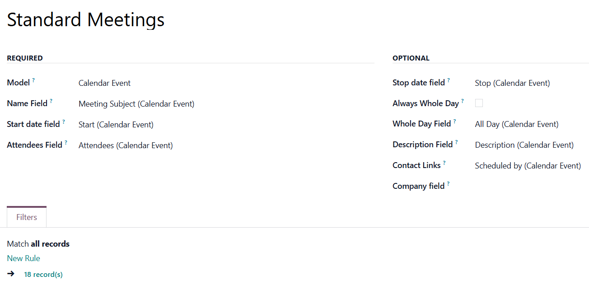Click the help icon beside Model
This screenshot has height=304, width=589.
point(33,80)
